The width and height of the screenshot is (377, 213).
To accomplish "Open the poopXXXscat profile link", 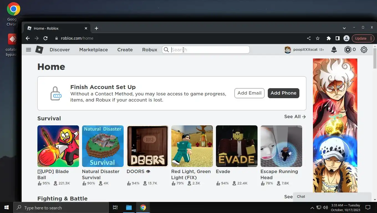I will (x=305, y=50).
